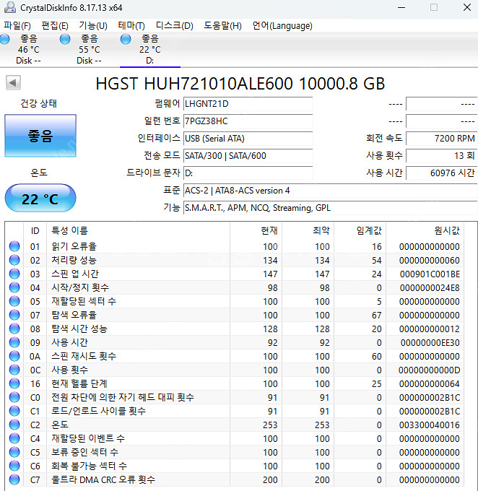This screenshot has width=478, height=491.
Task: Click the status icon for C4 재할당된 이벤트 수
Action: pyautogui.click(x=14, y=438)
